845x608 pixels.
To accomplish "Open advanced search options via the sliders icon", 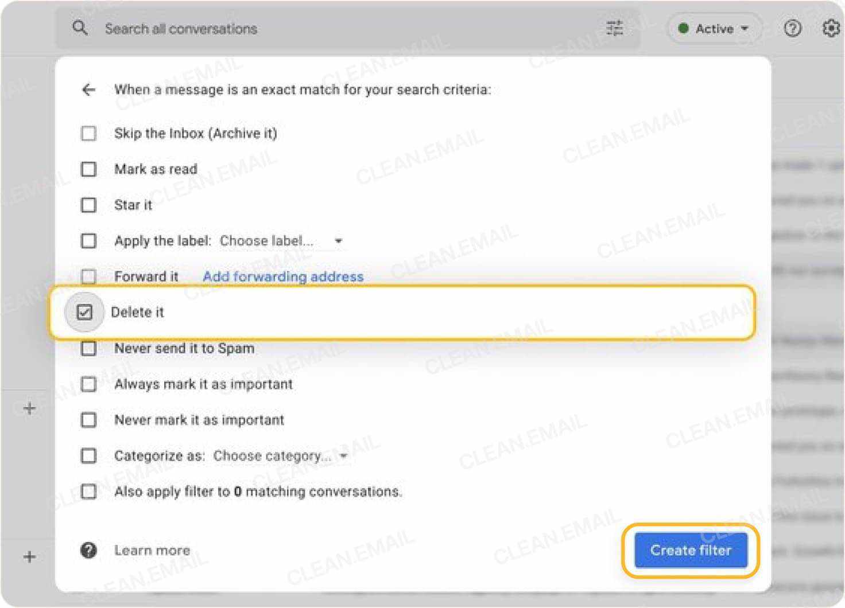I will click(615, 28).
